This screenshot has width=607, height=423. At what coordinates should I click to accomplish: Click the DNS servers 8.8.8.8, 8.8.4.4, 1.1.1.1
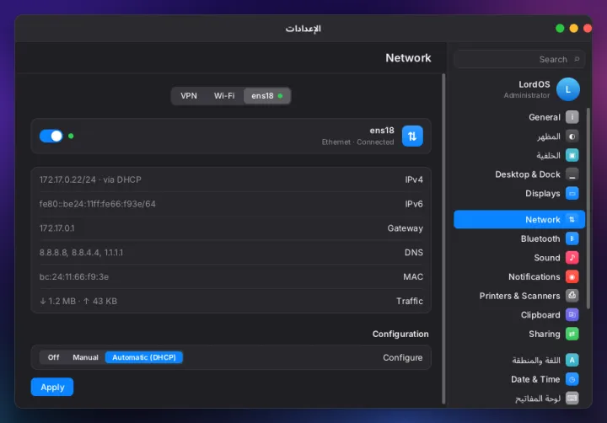coord(81,253)
